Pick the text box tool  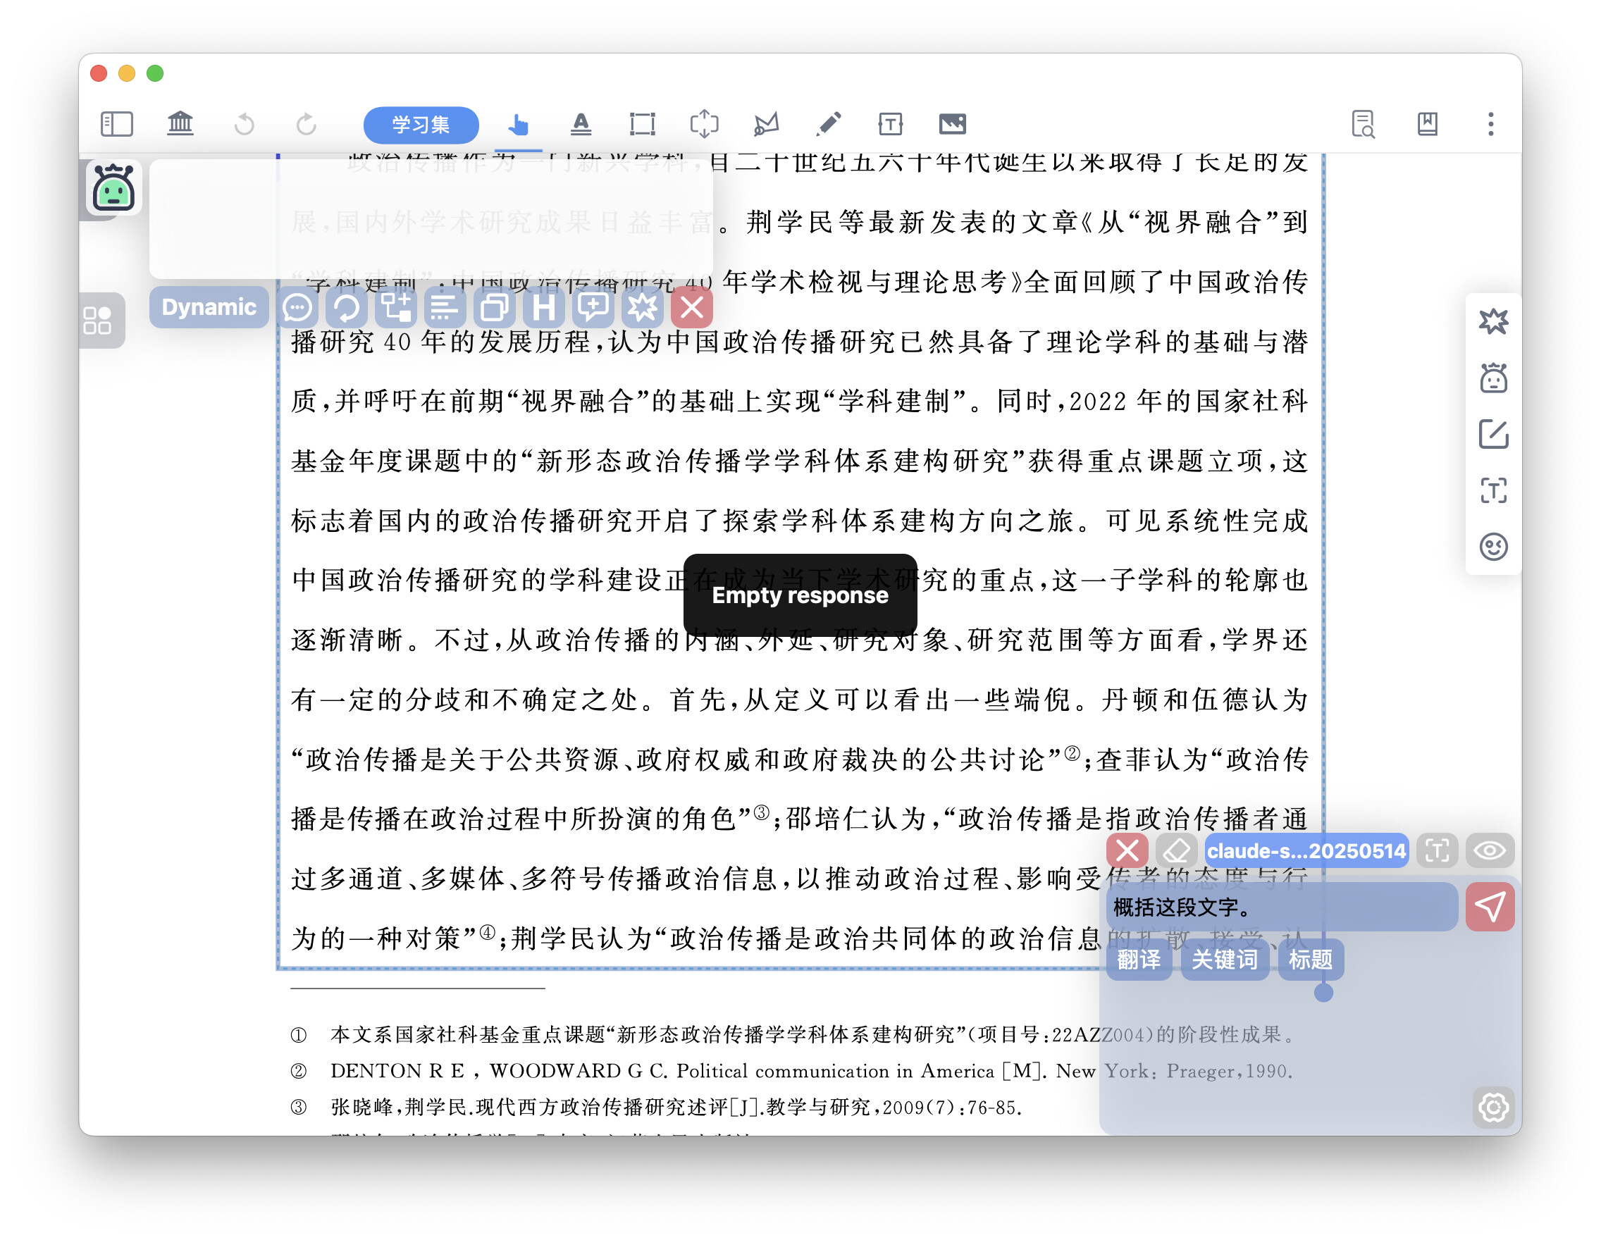tap(890, 124)
